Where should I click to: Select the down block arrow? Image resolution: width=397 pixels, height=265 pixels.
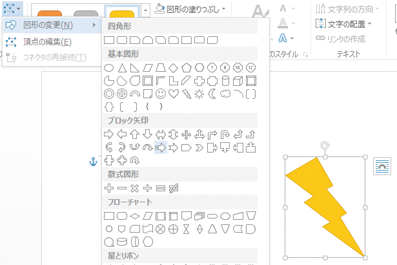[148, 134]
